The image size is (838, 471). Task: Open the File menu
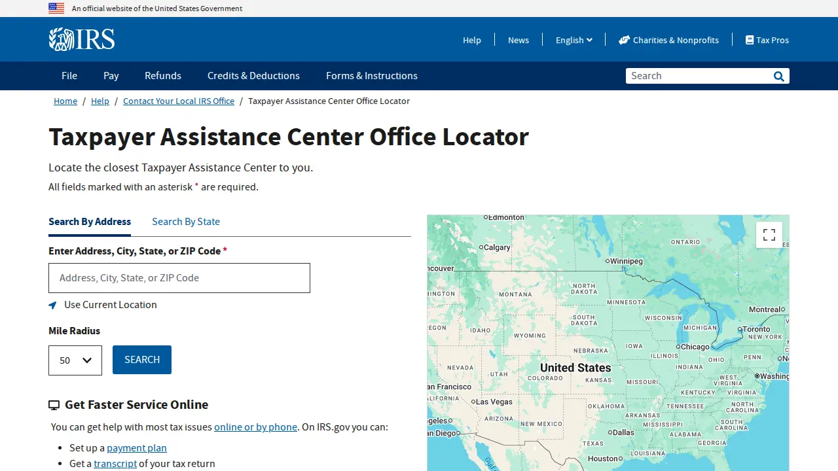coord(69,76)
